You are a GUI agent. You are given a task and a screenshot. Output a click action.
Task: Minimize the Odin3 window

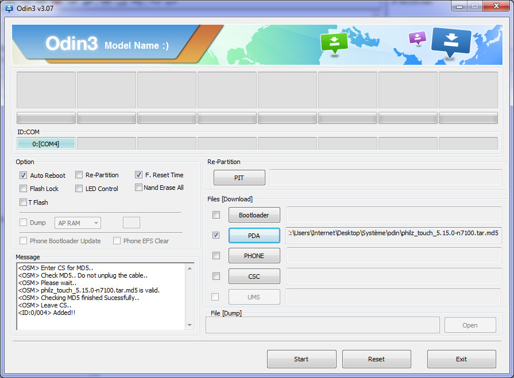pyautogui.click(x=459, y=6)
